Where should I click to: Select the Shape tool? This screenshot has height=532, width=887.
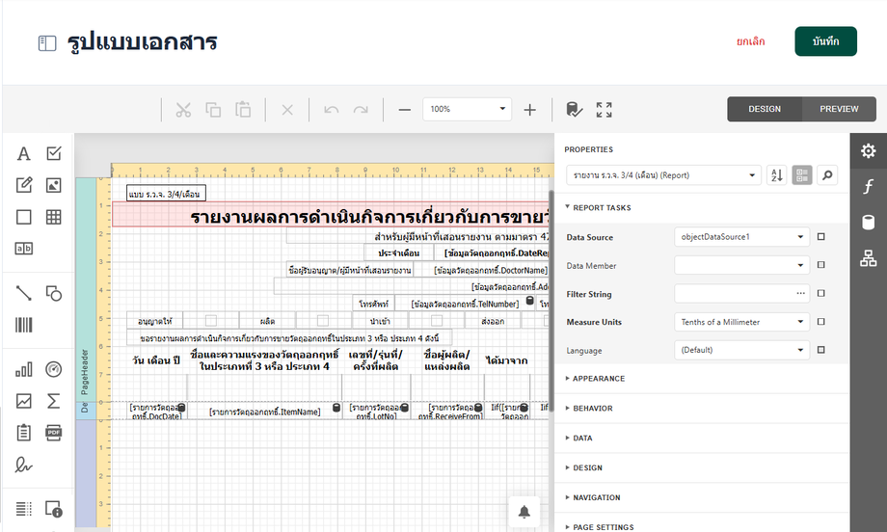click(54, 293)
